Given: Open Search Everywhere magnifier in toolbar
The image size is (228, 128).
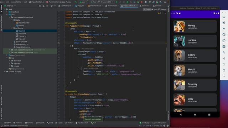Looking at the screenshot, I should pos(165,2).
